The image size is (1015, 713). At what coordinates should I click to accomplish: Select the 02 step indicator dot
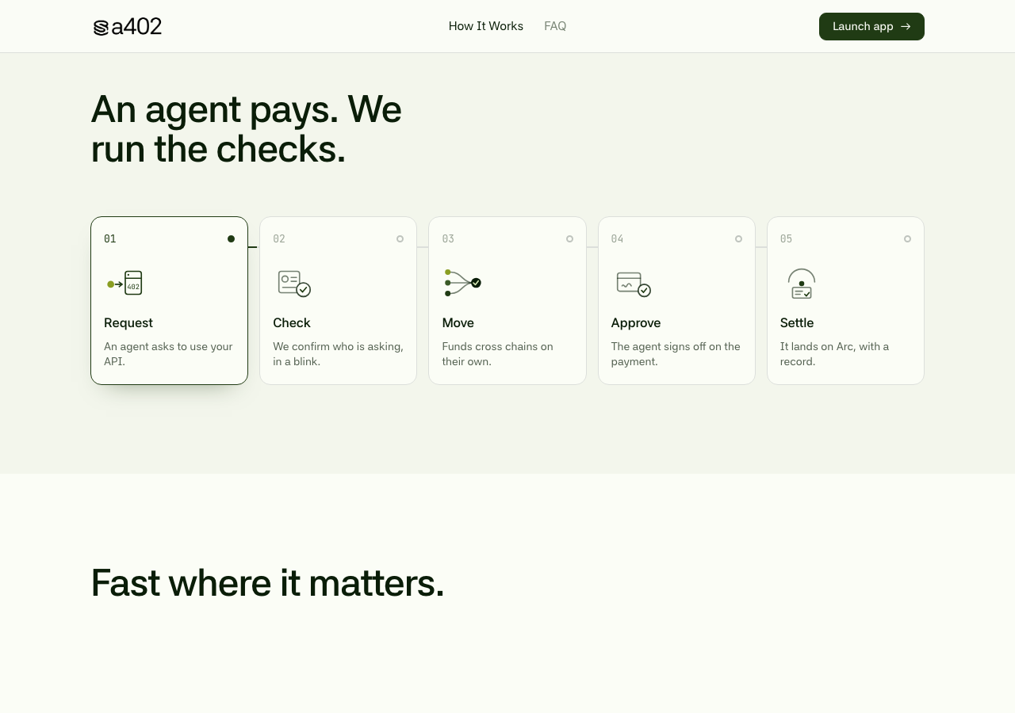tap(400, 238)
